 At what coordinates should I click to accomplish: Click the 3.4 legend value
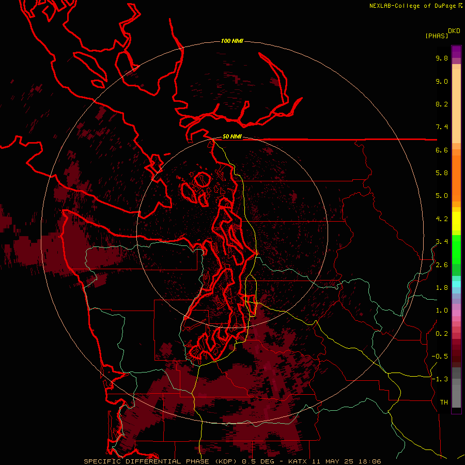tap(442, 242)
